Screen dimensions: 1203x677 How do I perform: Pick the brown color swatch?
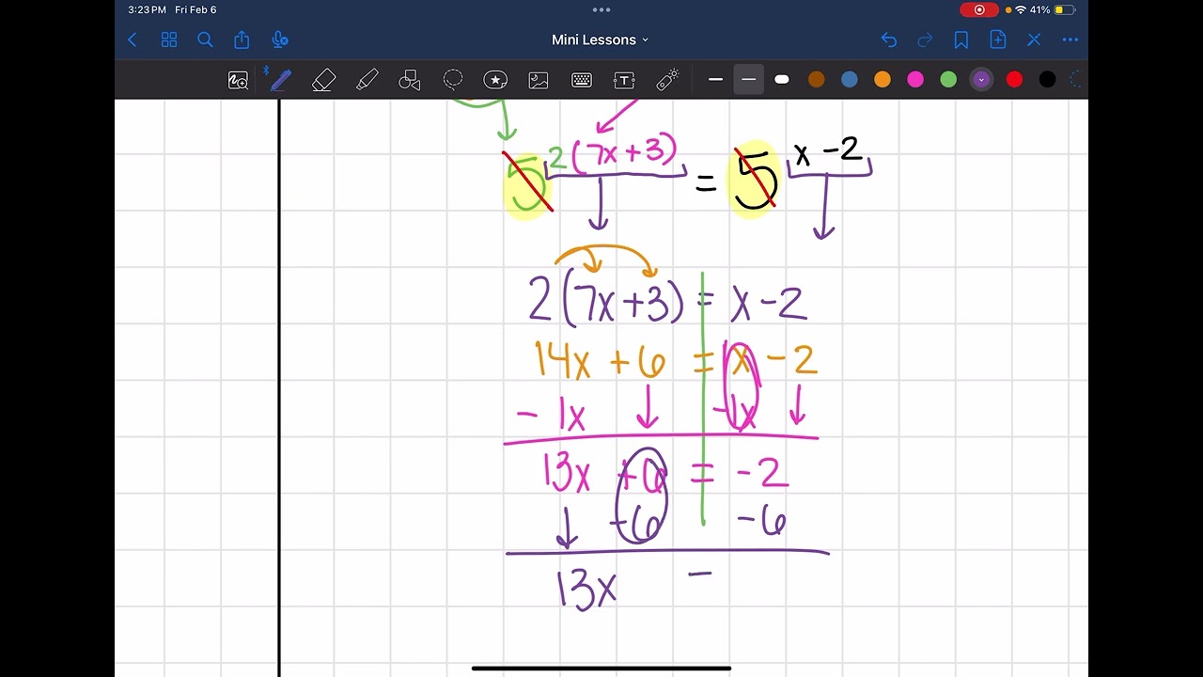pos(816,80)
